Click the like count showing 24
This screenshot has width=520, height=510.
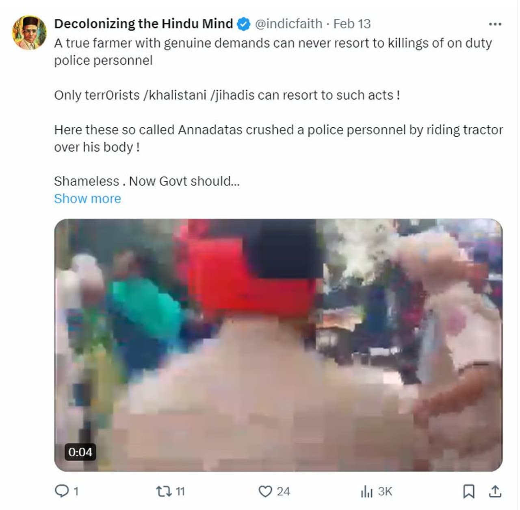point(283,492)
